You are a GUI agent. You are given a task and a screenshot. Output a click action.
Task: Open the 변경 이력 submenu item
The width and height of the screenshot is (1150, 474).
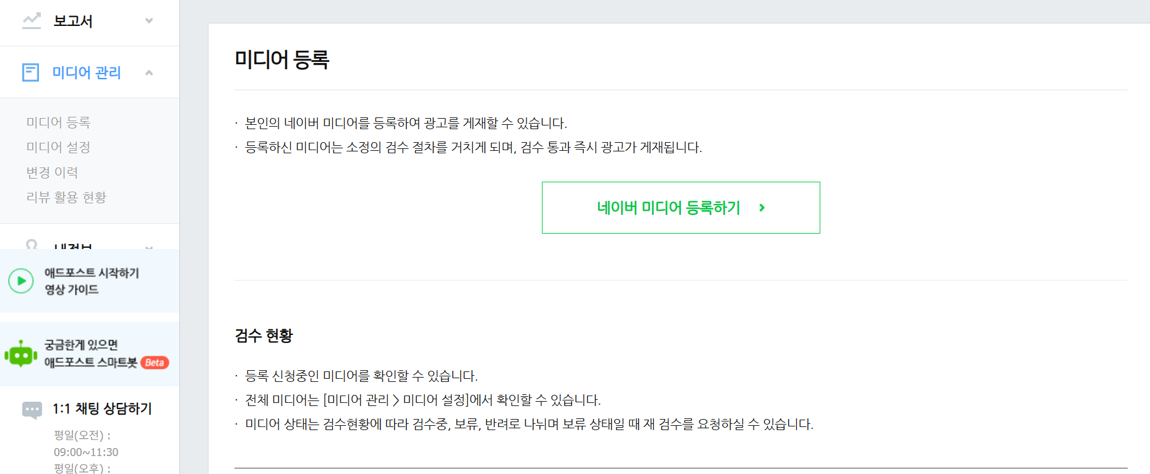point(52,172)
